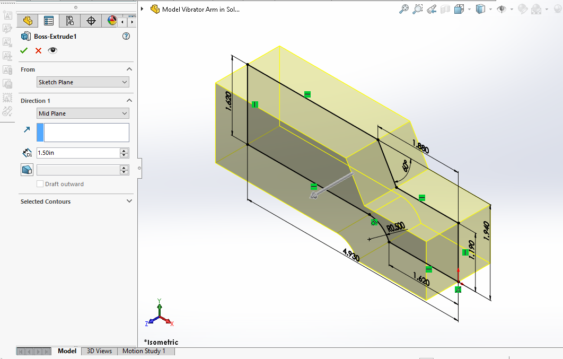Image resolution: width=563 pixels, height=359 pixels.
Task: Switch to the ConfigurationManager tab icon
Action: tap(70, 21)
